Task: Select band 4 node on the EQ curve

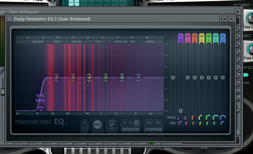Action: tap(89, 77)
